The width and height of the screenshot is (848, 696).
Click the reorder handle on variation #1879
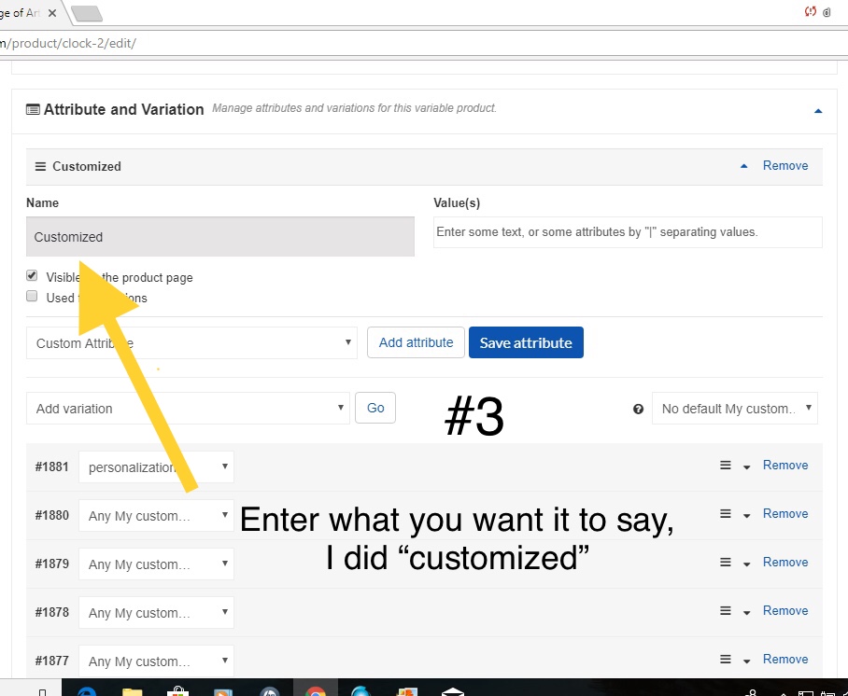pos(726,563)
